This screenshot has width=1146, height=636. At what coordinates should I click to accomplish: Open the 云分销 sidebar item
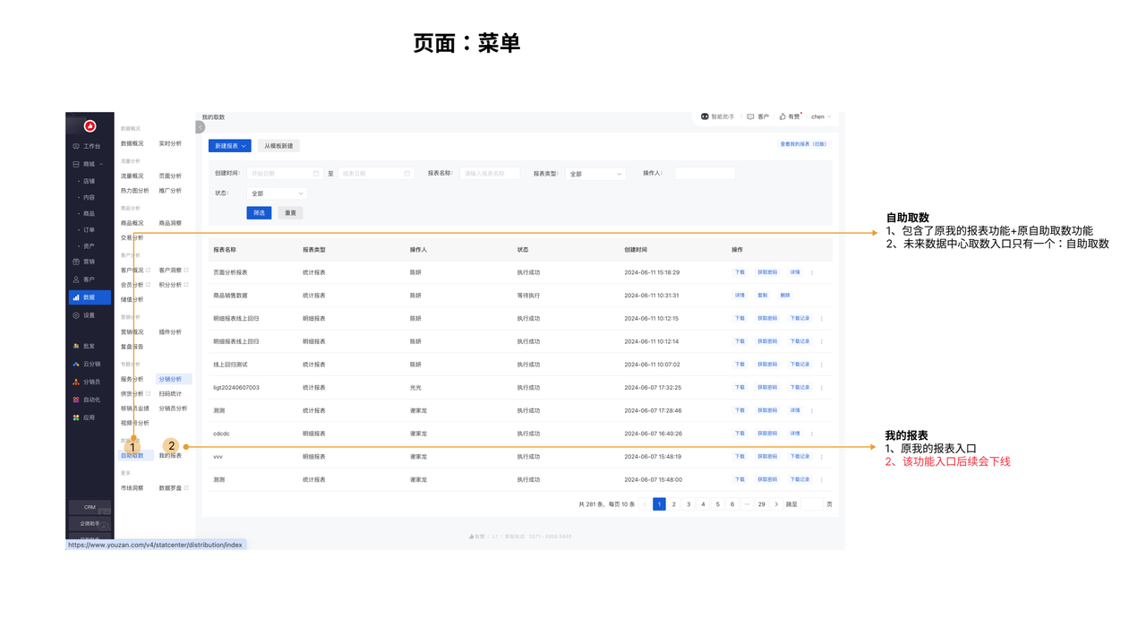tap(90, 364)
